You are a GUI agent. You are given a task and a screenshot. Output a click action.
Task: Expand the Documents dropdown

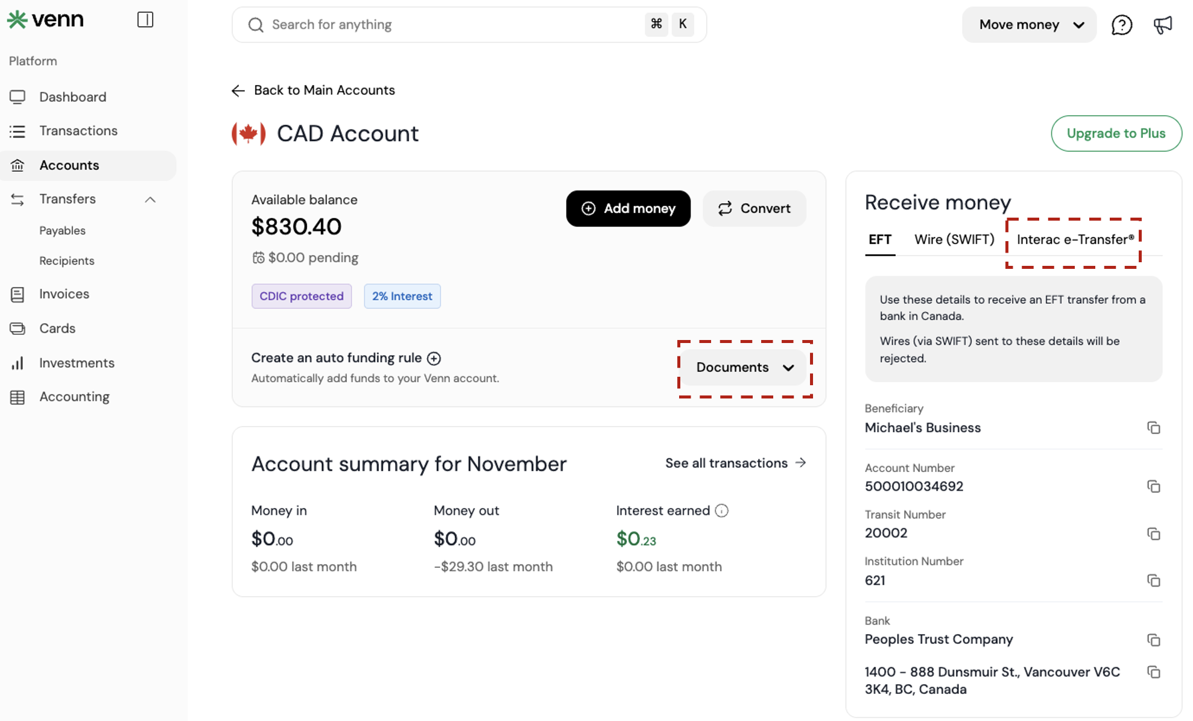click(745, 368)
